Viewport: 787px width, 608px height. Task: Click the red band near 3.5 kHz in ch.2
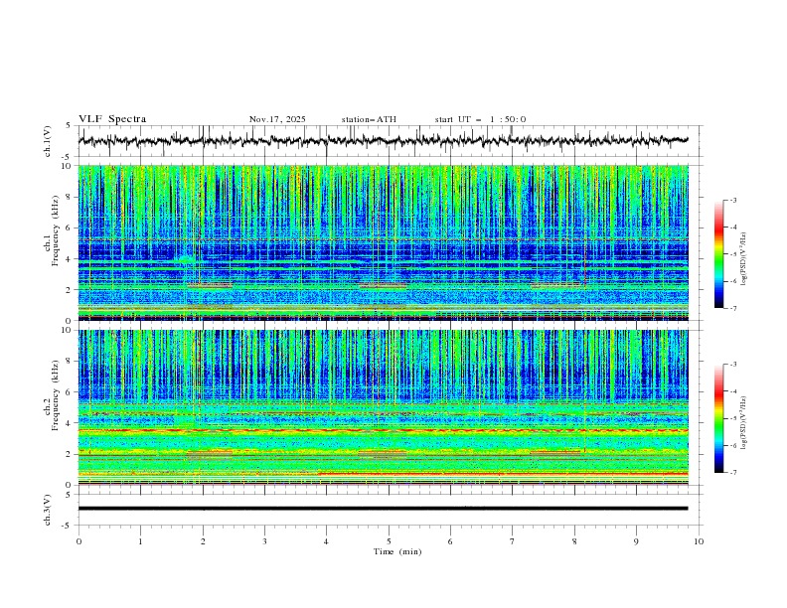[383, 430]
